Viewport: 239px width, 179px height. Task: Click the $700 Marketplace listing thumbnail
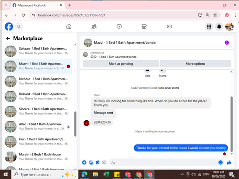pyautogui.click(x=86, y=54)
